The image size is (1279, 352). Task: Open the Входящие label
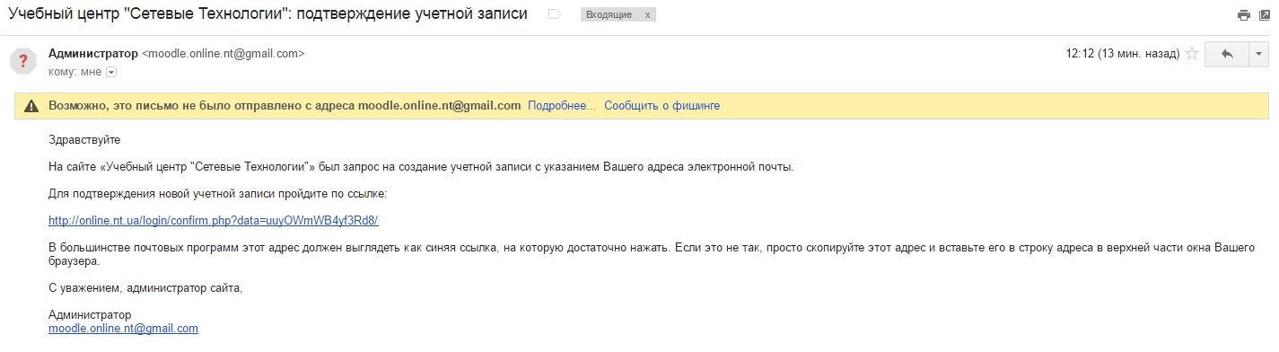[608, 15]
